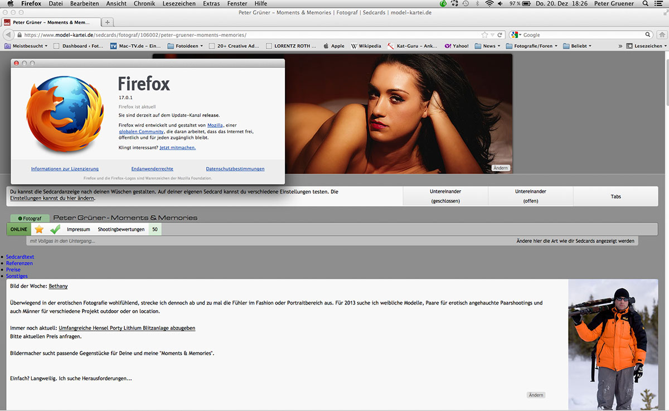
Task: Open the Apple menu
Action: 10,3
